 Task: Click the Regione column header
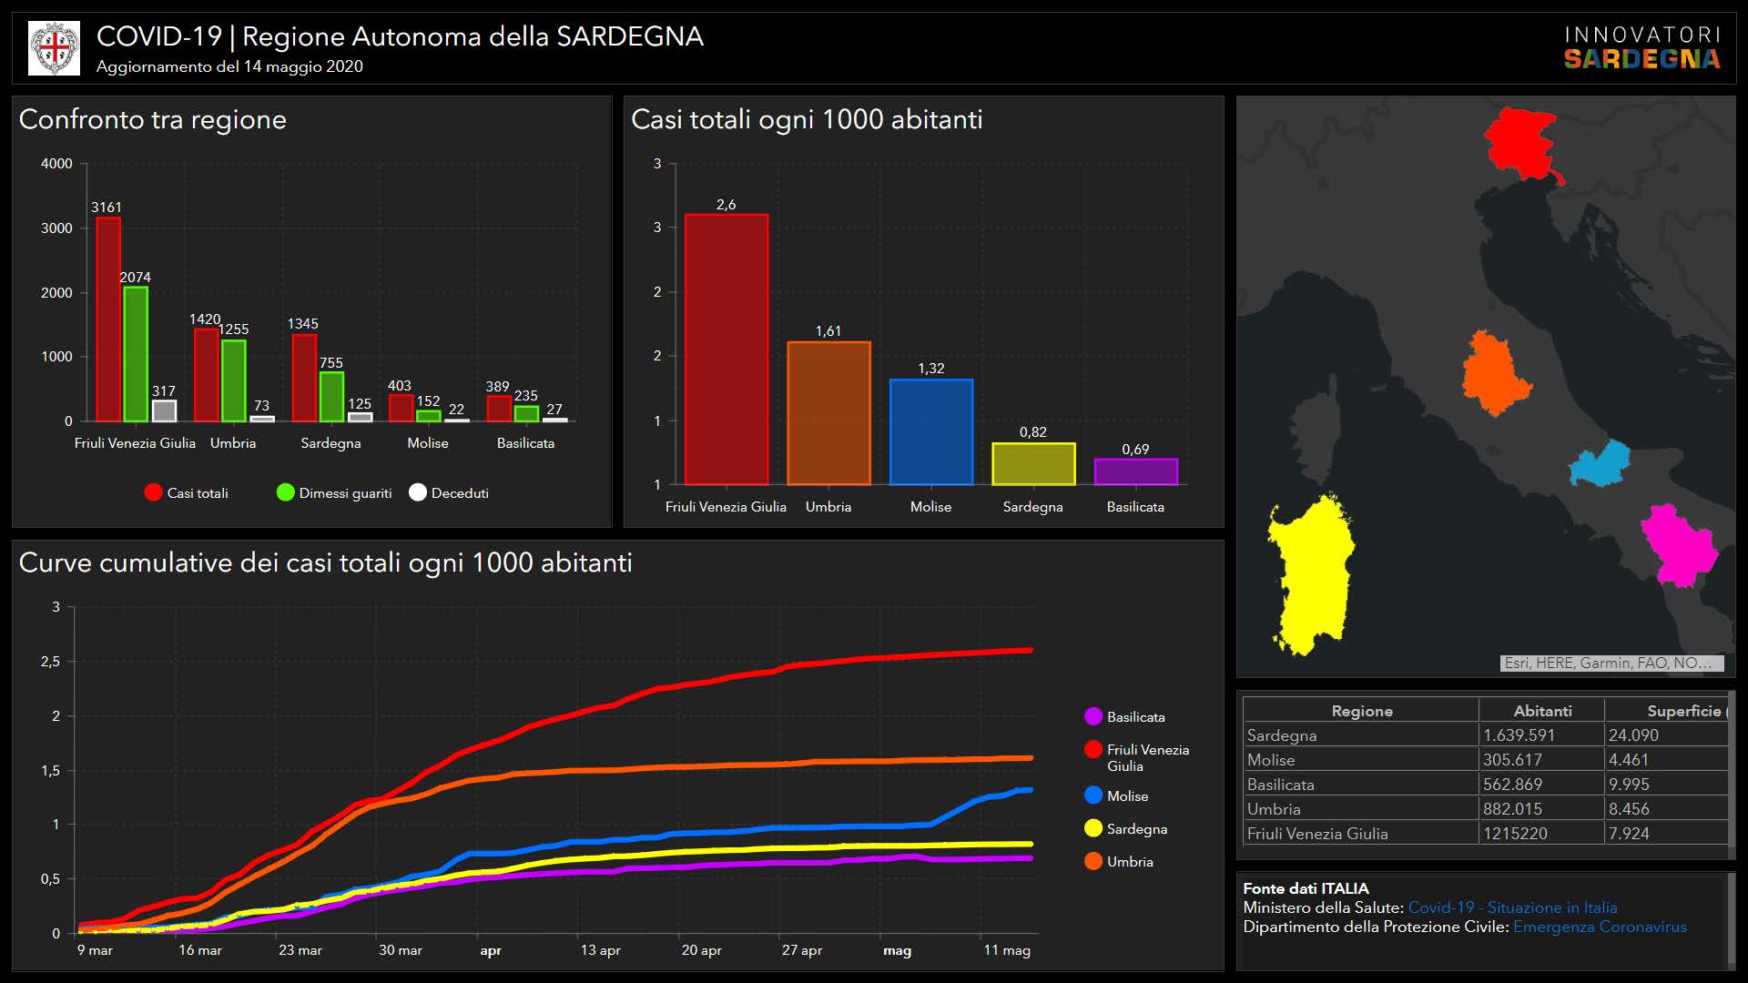1361,711
